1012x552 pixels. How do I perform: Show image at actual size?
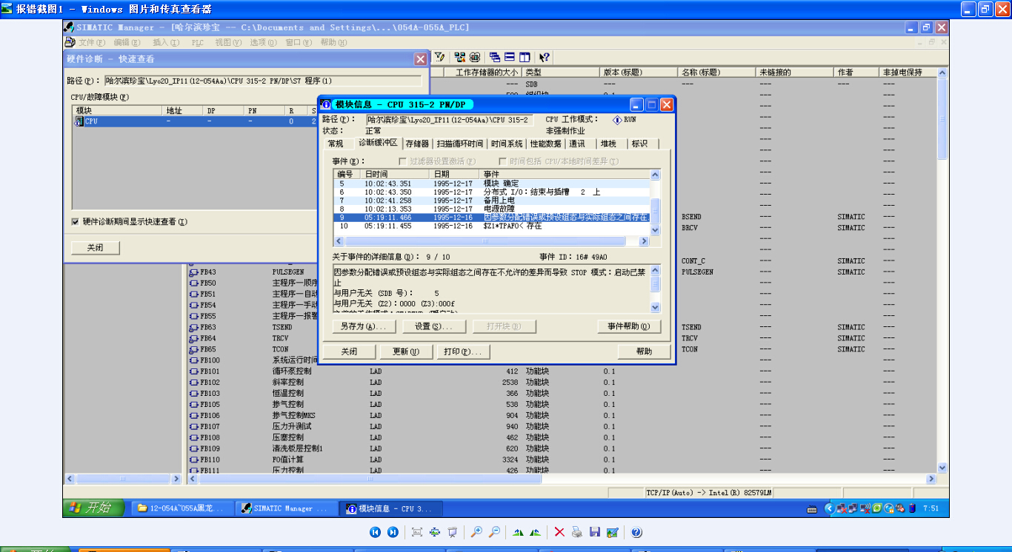click(435, 532)
